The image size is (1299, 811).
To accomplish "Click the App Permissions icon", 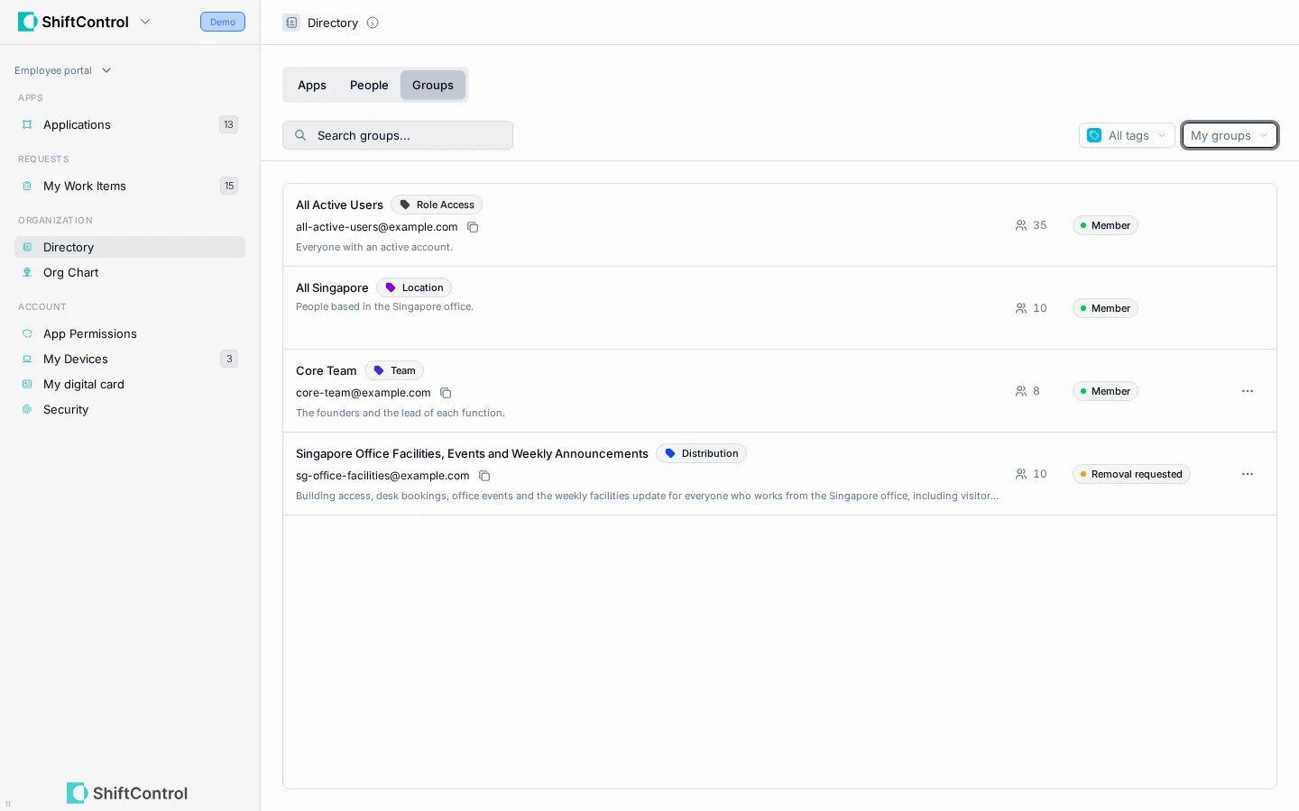I will [27, 333].
